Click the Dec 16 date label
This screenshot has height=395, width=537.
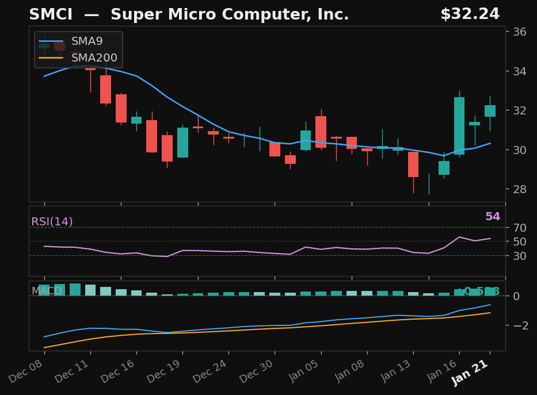pyautogui.click(x=118, y=371)
